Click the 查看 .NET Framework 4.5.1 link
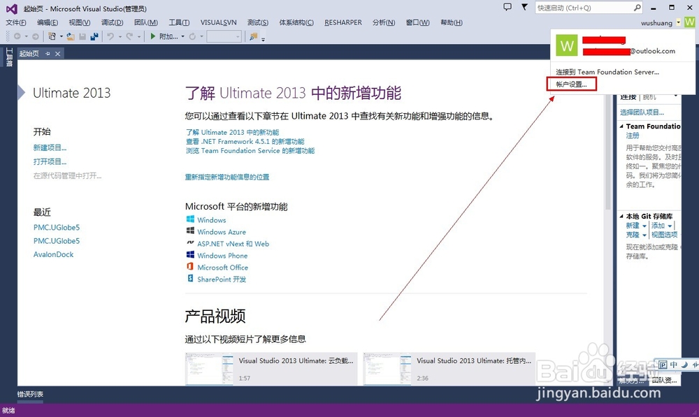Screen dimensions: 699x417 245,142
